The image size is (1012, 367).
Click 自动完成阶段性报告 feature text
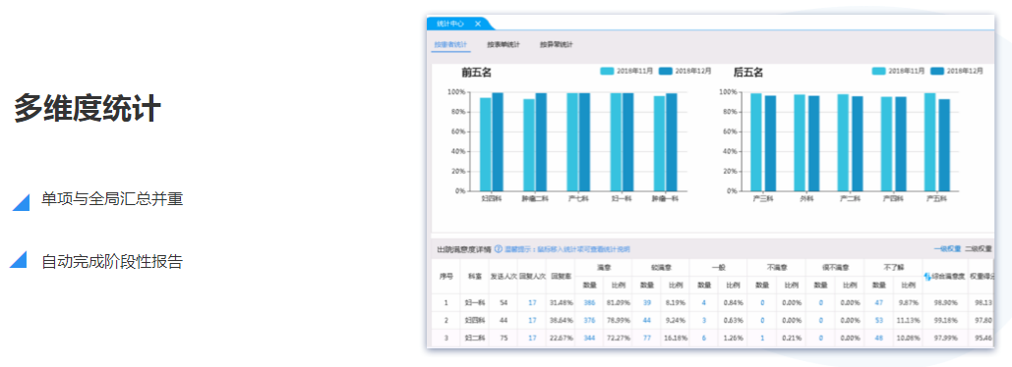(x=112, y=261)
